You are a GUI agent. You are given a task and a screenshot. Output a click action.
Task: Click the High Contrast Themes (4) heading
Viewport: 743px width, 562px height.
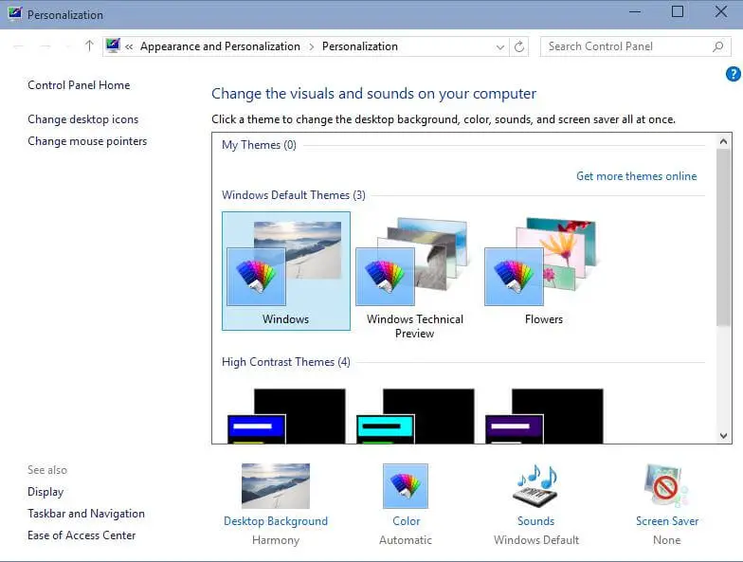coord(286,362)
